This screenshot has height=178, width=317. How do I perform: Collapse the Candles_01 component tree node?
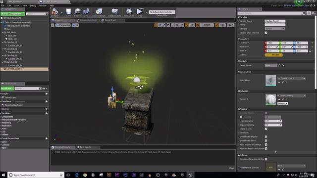(x=3, y=43)
